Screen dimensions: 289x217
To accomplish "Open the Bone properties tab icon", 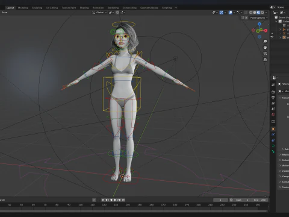I will coord(273,151).
